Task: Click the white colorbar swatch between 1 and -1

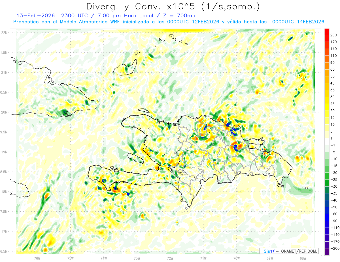Action: (327, 142)
